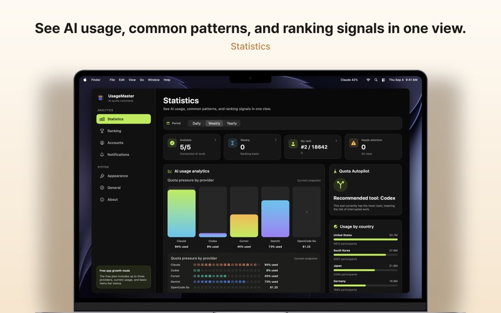Go to Accounts in the sidebar
This screenshot has width=501, height=313.
[123, 143]
